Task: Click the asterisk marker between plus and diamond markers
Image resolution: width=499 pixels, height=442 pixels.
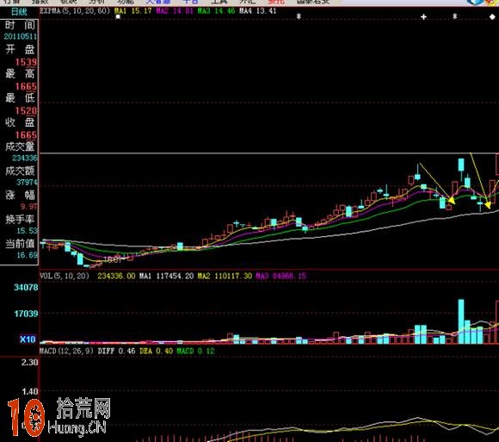Action: coord(455,16)
